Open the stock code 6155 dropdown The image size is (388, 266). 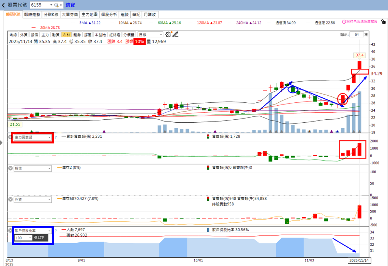coord(51,5)
